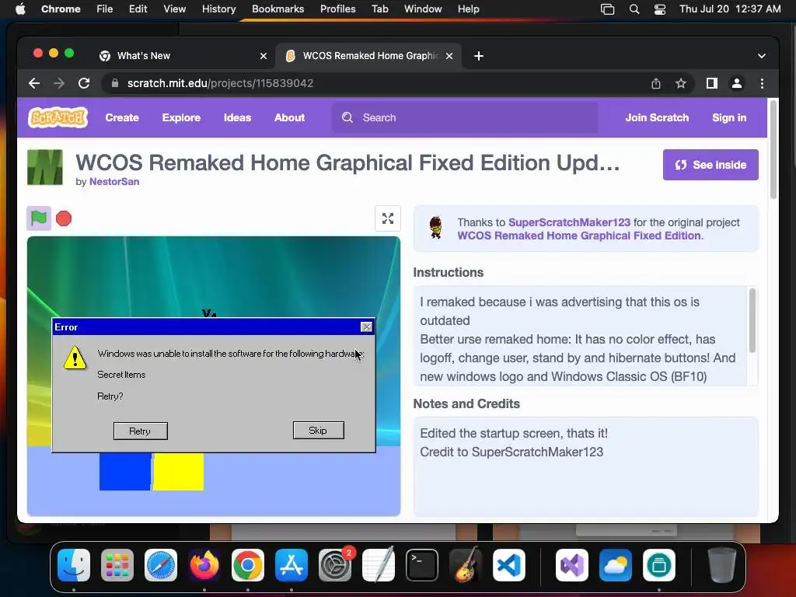Screen dimensions: 796x597
Task: Reload the Scratch project page
Action: tap(84, 83)
